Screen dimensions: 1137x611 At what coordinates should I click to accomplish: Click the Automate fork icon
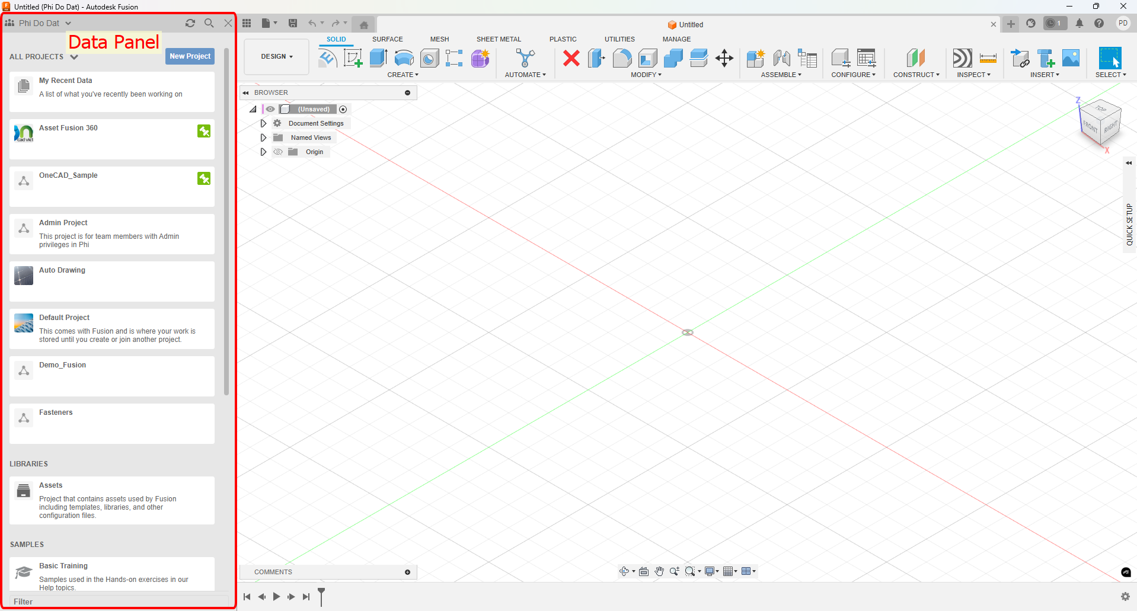(525, 58)
